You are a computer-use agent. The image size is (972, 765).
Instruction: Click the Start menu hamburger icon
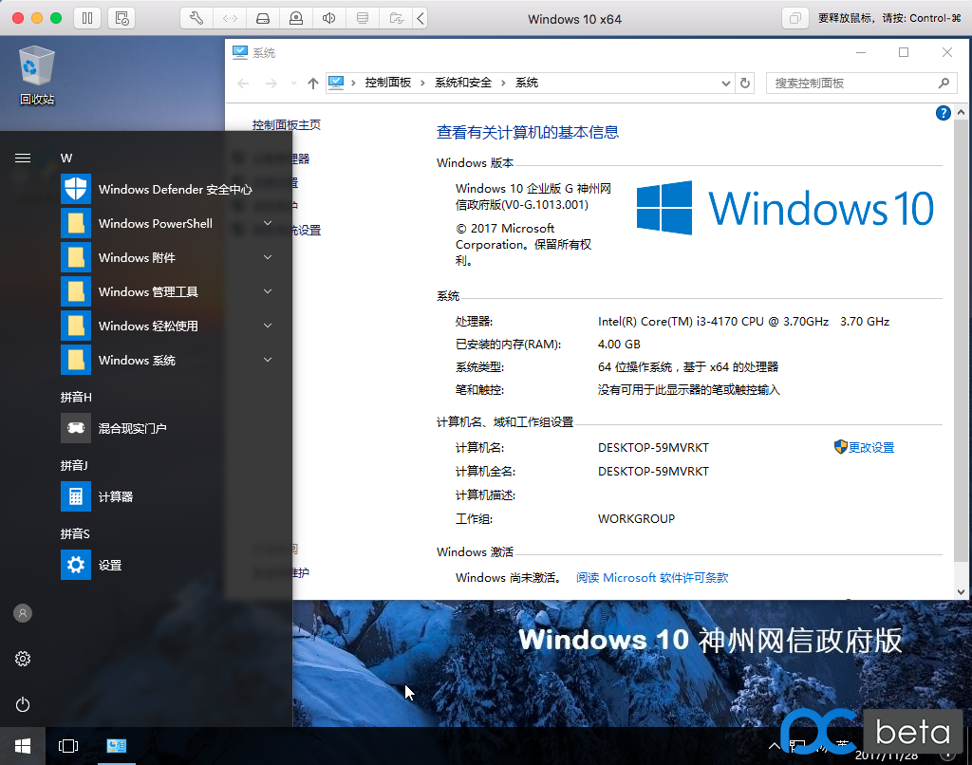23,159
